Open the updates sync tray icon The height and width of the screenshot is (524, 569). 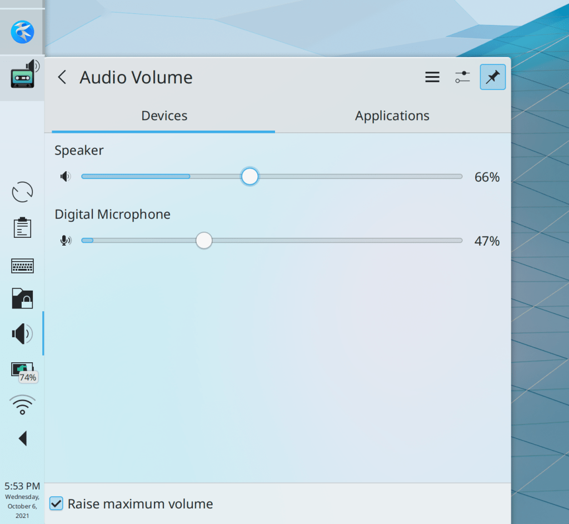click(22, 192)
